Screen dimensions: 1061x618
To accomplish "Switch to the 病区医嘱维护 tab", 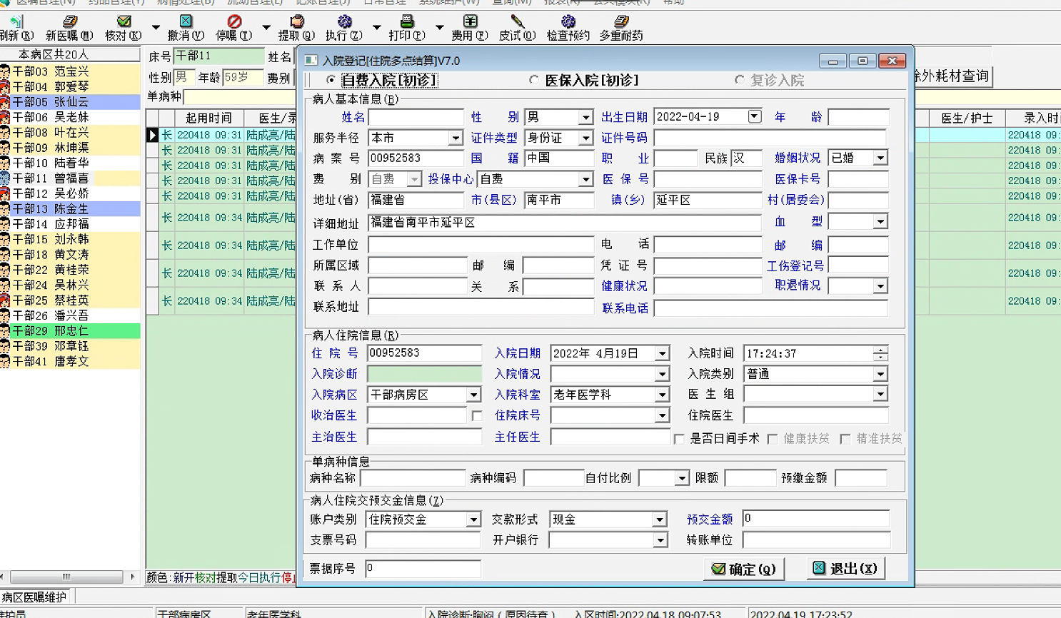I will pyautogui.click(x=34, y=597).
